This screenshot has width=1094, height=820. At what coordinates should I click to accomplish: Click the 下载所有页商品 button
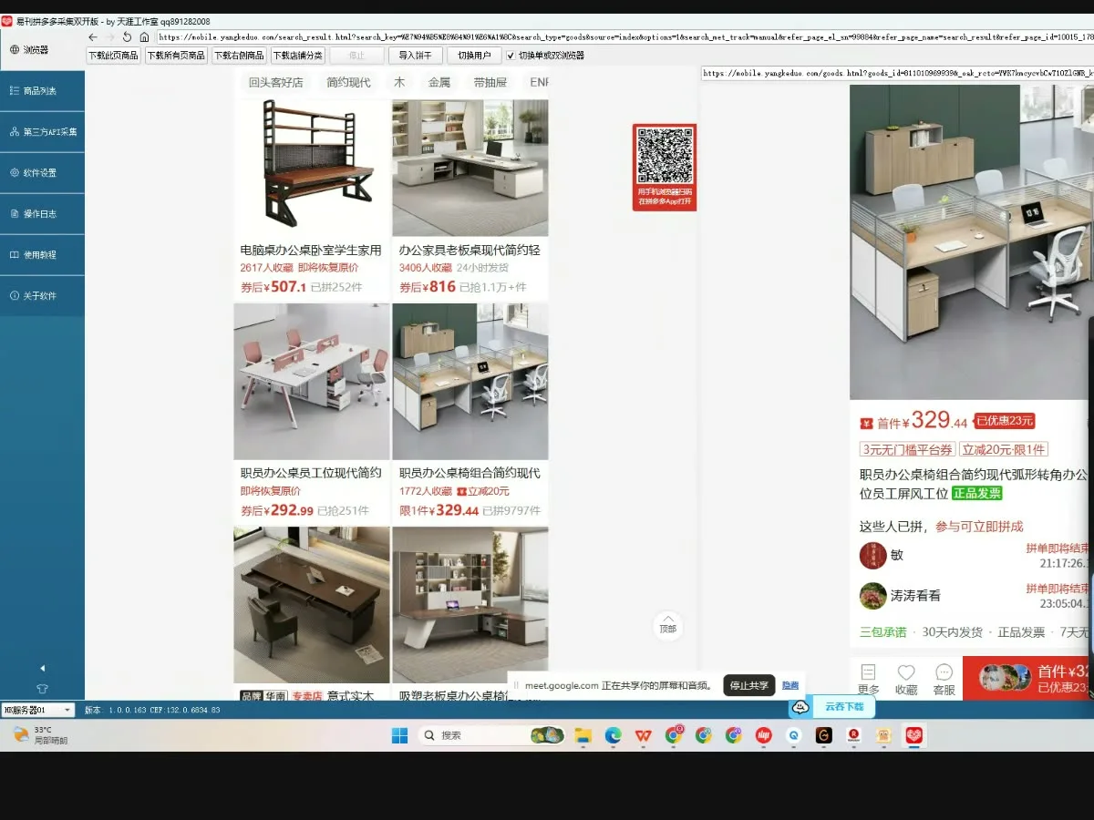coord(176,56)
